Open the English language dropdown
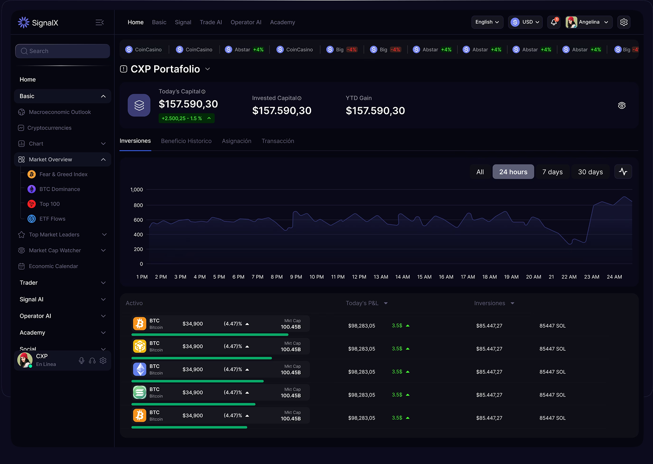Viewport: 653px width, 464px height. click(x=487, y=22)
